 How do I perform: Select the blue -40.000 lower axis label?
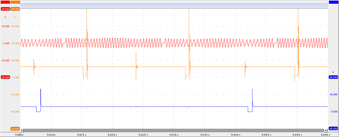click(333, 129)
